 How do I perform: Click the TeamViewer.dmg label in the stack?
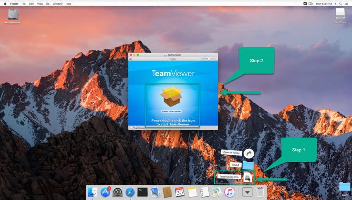click(229, 177)
